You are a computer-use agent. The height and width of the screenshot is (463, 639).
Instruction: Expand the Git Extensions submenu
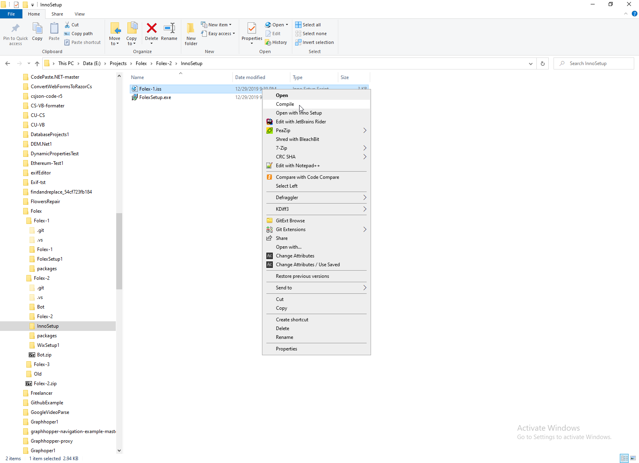(x=316, y=230)
